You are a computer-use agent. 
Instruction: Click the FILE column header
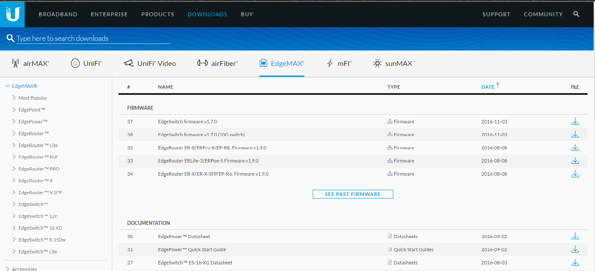click(575, 87)
